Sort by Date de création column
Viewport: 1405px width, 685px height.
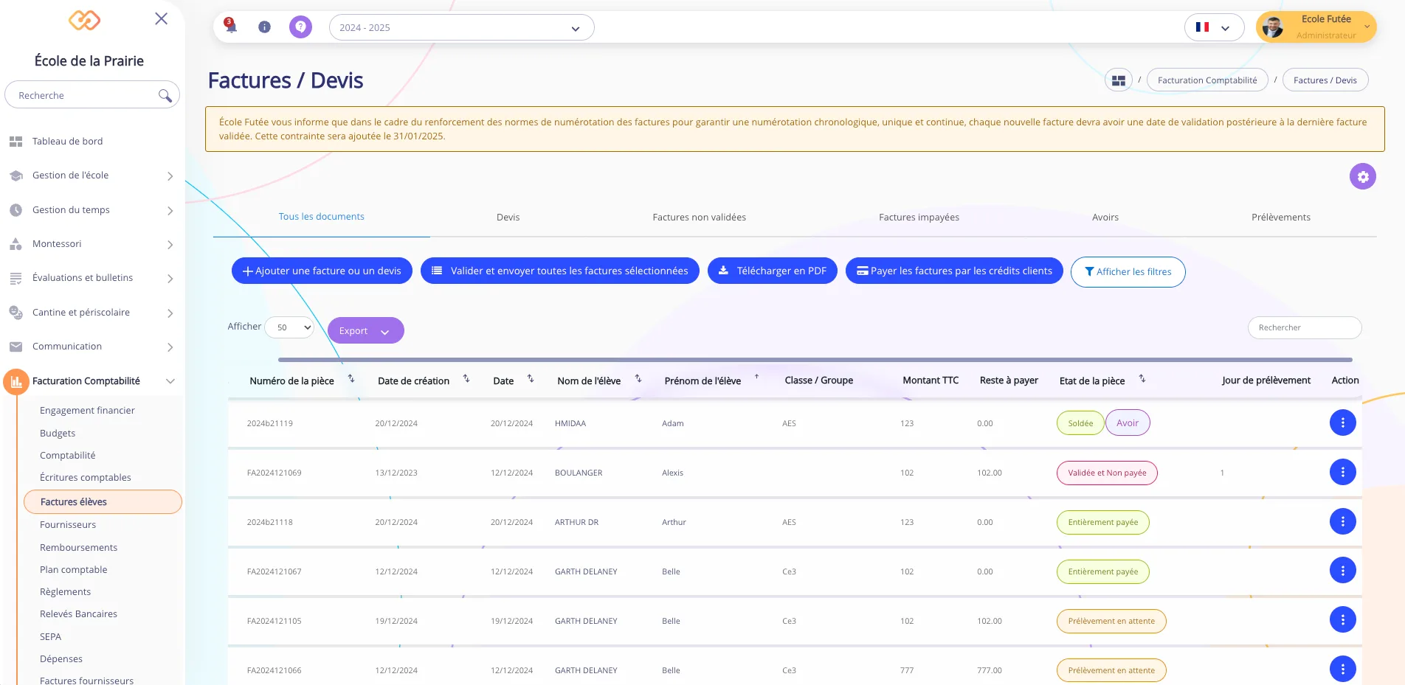pyautogui.click(x=466, y=379)
